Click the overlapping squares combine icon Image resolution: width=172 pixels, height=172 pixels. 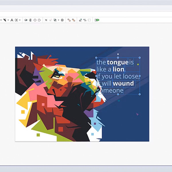tap(55, 20)
